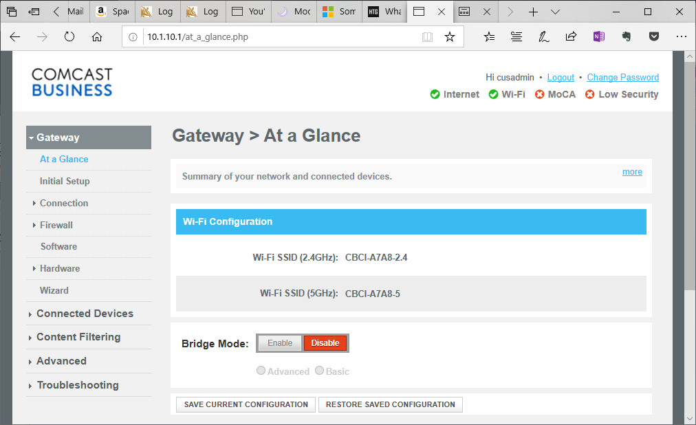
Task: Open the Change Password link
Action: pyautogui.click(x=623, y=77)
